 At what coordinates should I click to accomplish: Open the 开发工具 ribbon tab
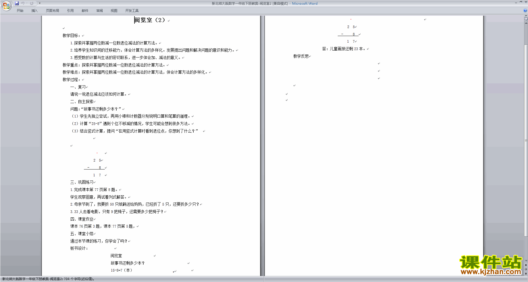132,11
